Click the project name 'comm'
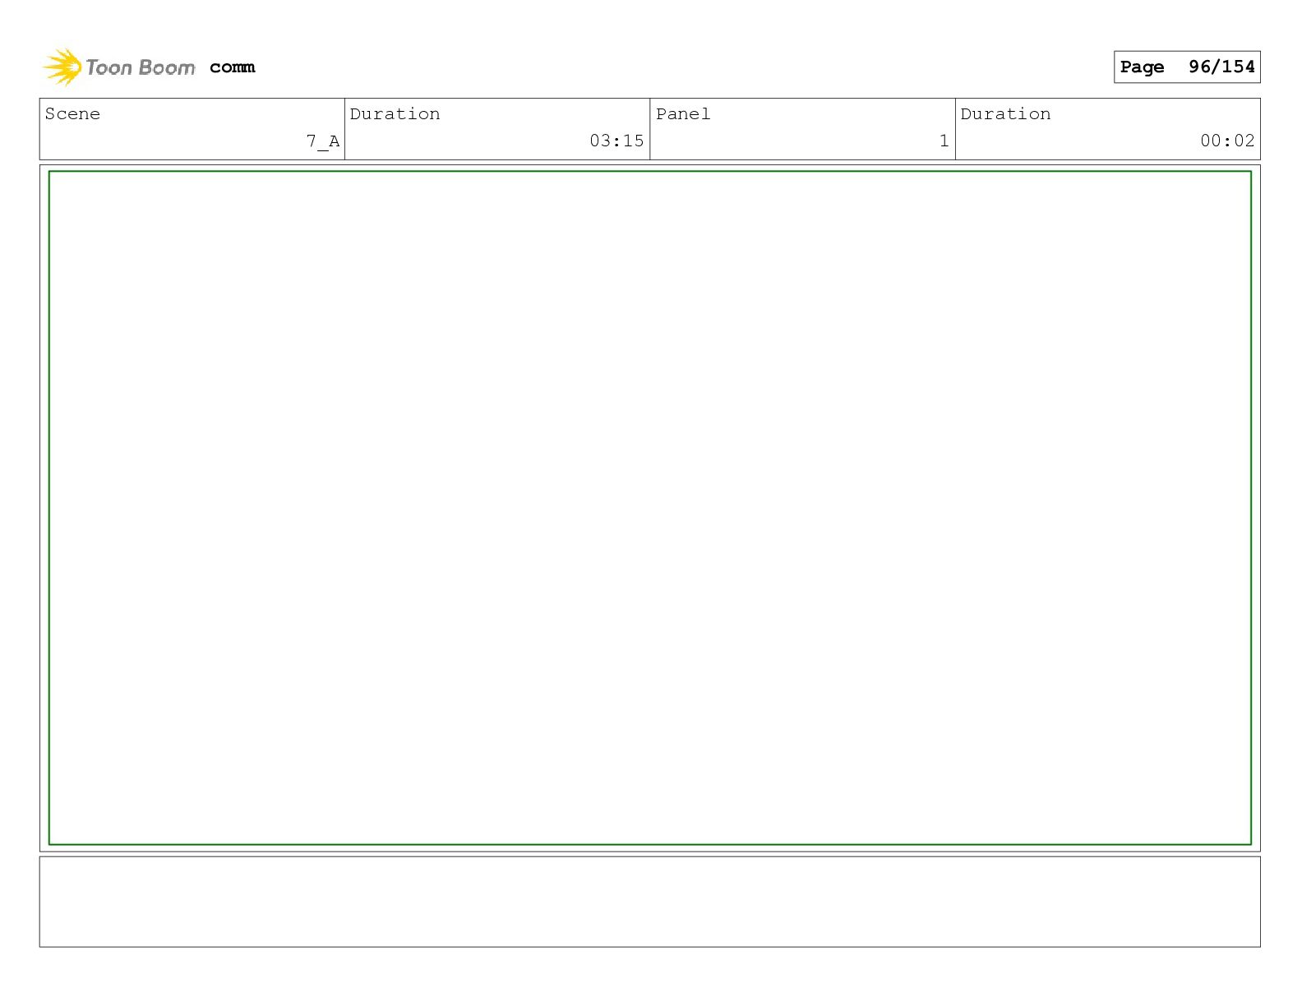Viewport: 1302px width, 1006px height. (233, 67)
